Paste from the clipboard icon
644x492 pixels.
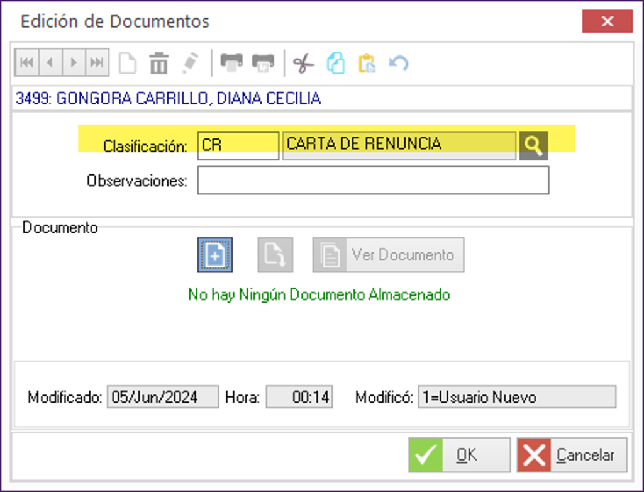pos(367,62)
